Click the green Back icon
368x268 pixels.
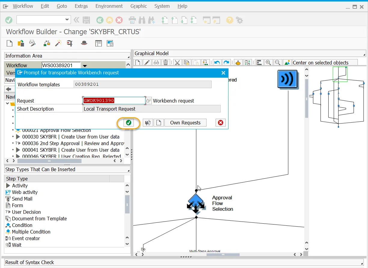tap(100, 20)
